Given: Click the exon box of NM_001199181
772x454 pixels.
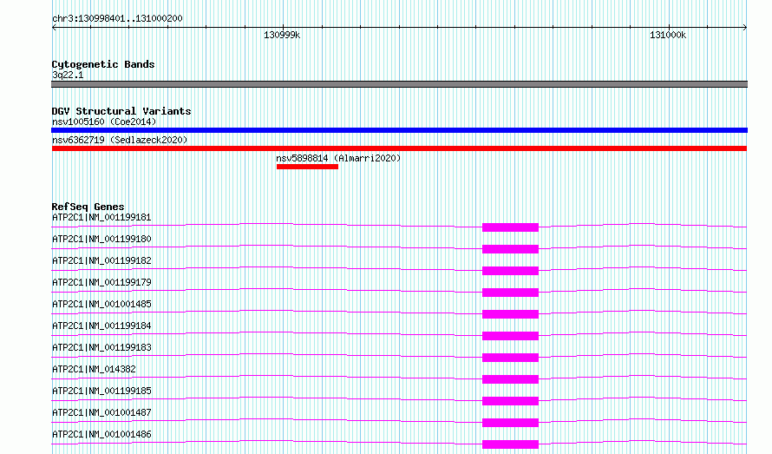Looking at the screenshot, I should tap(510, 227).
